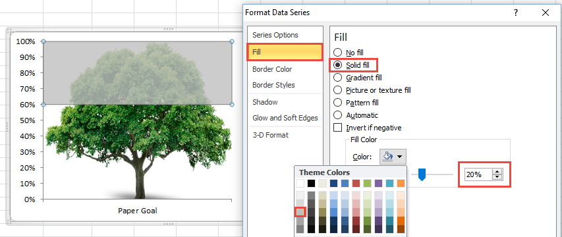The width and height of the screenshot is (562, 237).
Task: Select the No fill radio button
Action: click(x=337, y=53)
